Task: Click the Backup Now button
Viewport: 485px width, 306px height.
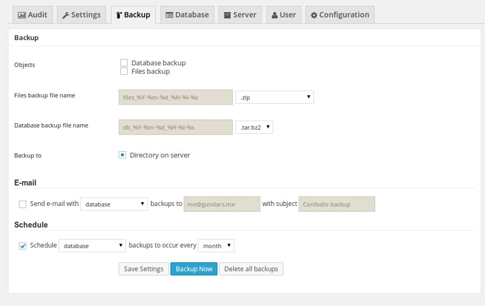Action: [x=194, y=269]
